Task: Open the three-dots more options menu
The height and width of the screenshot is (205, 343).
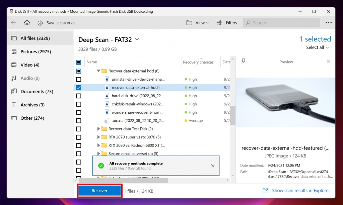Action: coord(328,23)
